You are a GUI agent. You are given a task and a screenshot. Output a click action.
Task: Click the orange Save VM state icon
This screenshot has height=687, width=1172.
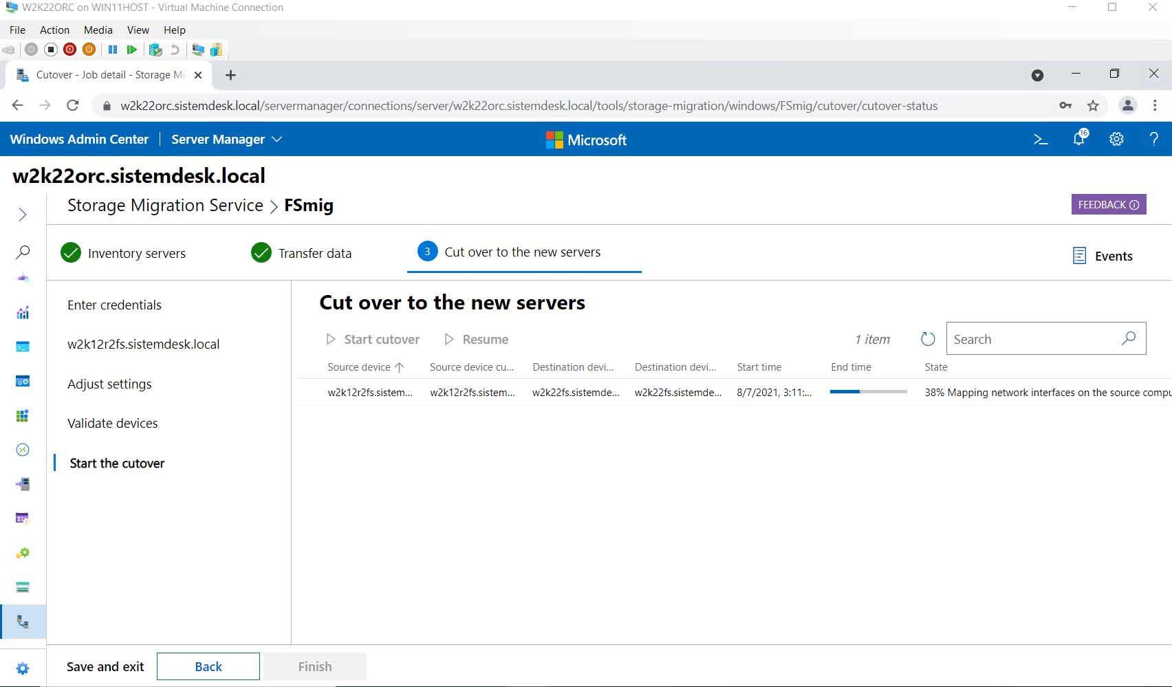[x=89, y=50]
